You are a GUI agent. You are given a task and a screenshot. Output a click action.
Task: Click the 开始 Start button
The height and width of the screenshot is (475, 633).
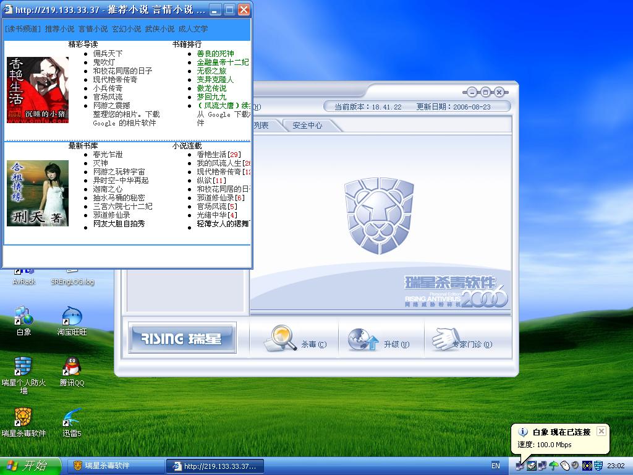pos(31,466)
